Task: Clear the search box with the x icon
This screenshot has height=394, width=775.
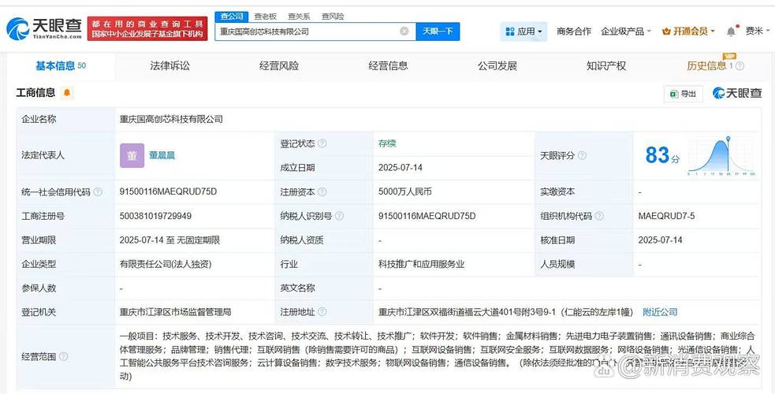Action: click(x=404, y=31)
